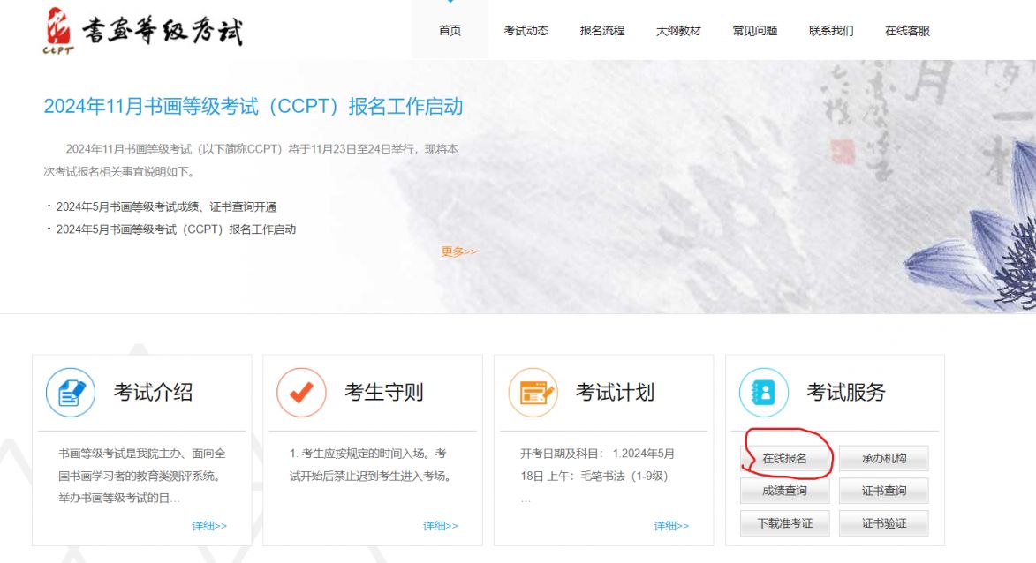
Task: Click the 考试介绍 blue document icon
Action: point(71,393)
